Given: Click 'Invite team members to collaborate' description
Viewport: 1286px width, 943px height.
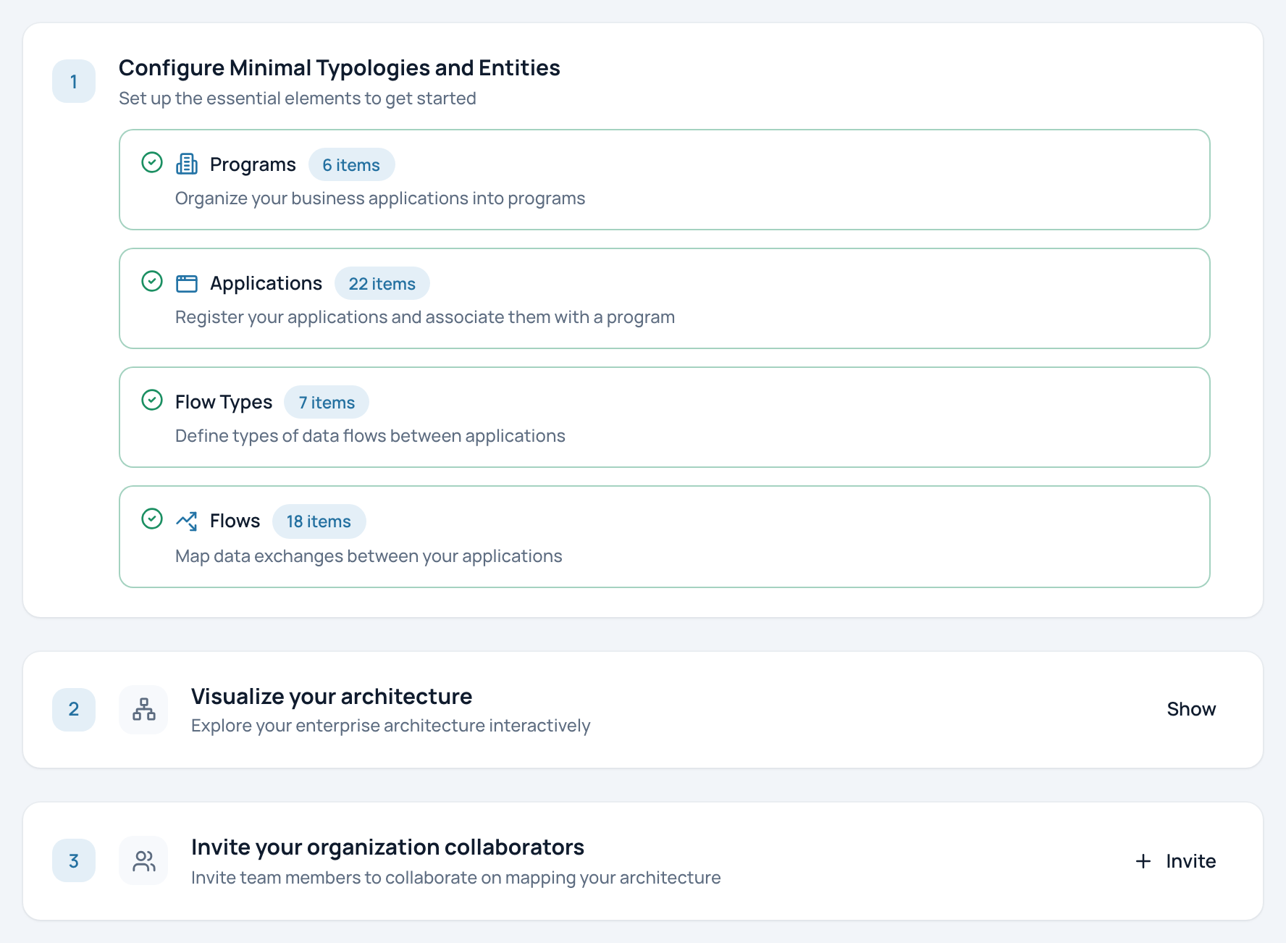Looking at the screenshot, I should point(456,877).
